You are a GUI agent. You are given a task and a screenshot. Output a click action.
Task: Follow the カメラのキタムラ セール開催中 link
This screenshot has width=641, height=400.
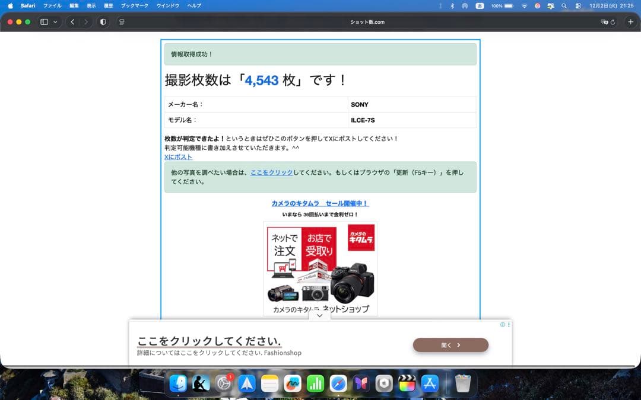click(x=319, y=203)
